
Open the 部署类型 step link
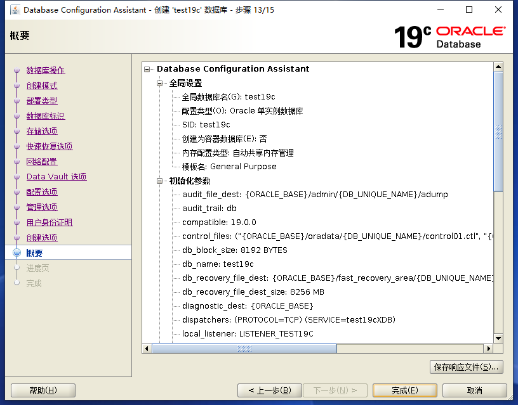click(x=42, y=101)
